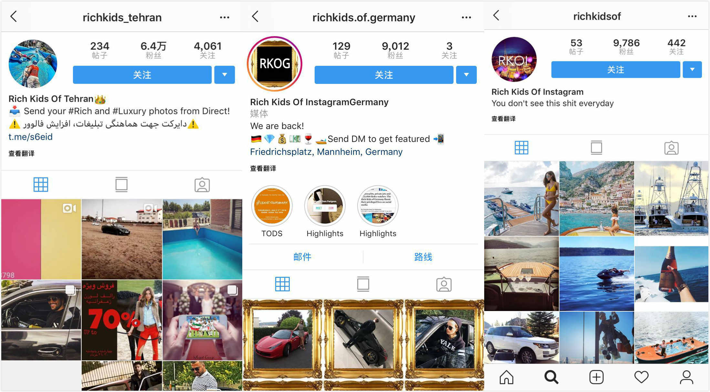Open the t.me/s6eid link
This screenshot has height=392, width=710.
coord(30,137)
